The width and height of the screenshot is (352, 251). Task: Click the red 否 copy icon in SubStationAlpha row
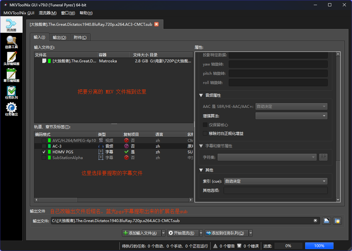pos(126,157)
